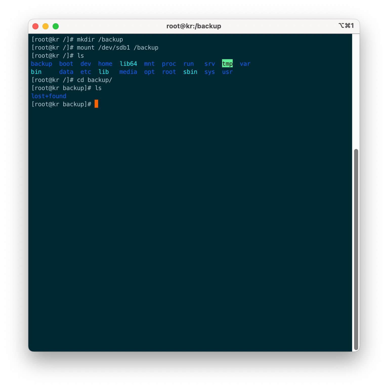388x389 pixels.
Task: Click the 'lost+found' directory entry
Action: (x=49, y=96)
